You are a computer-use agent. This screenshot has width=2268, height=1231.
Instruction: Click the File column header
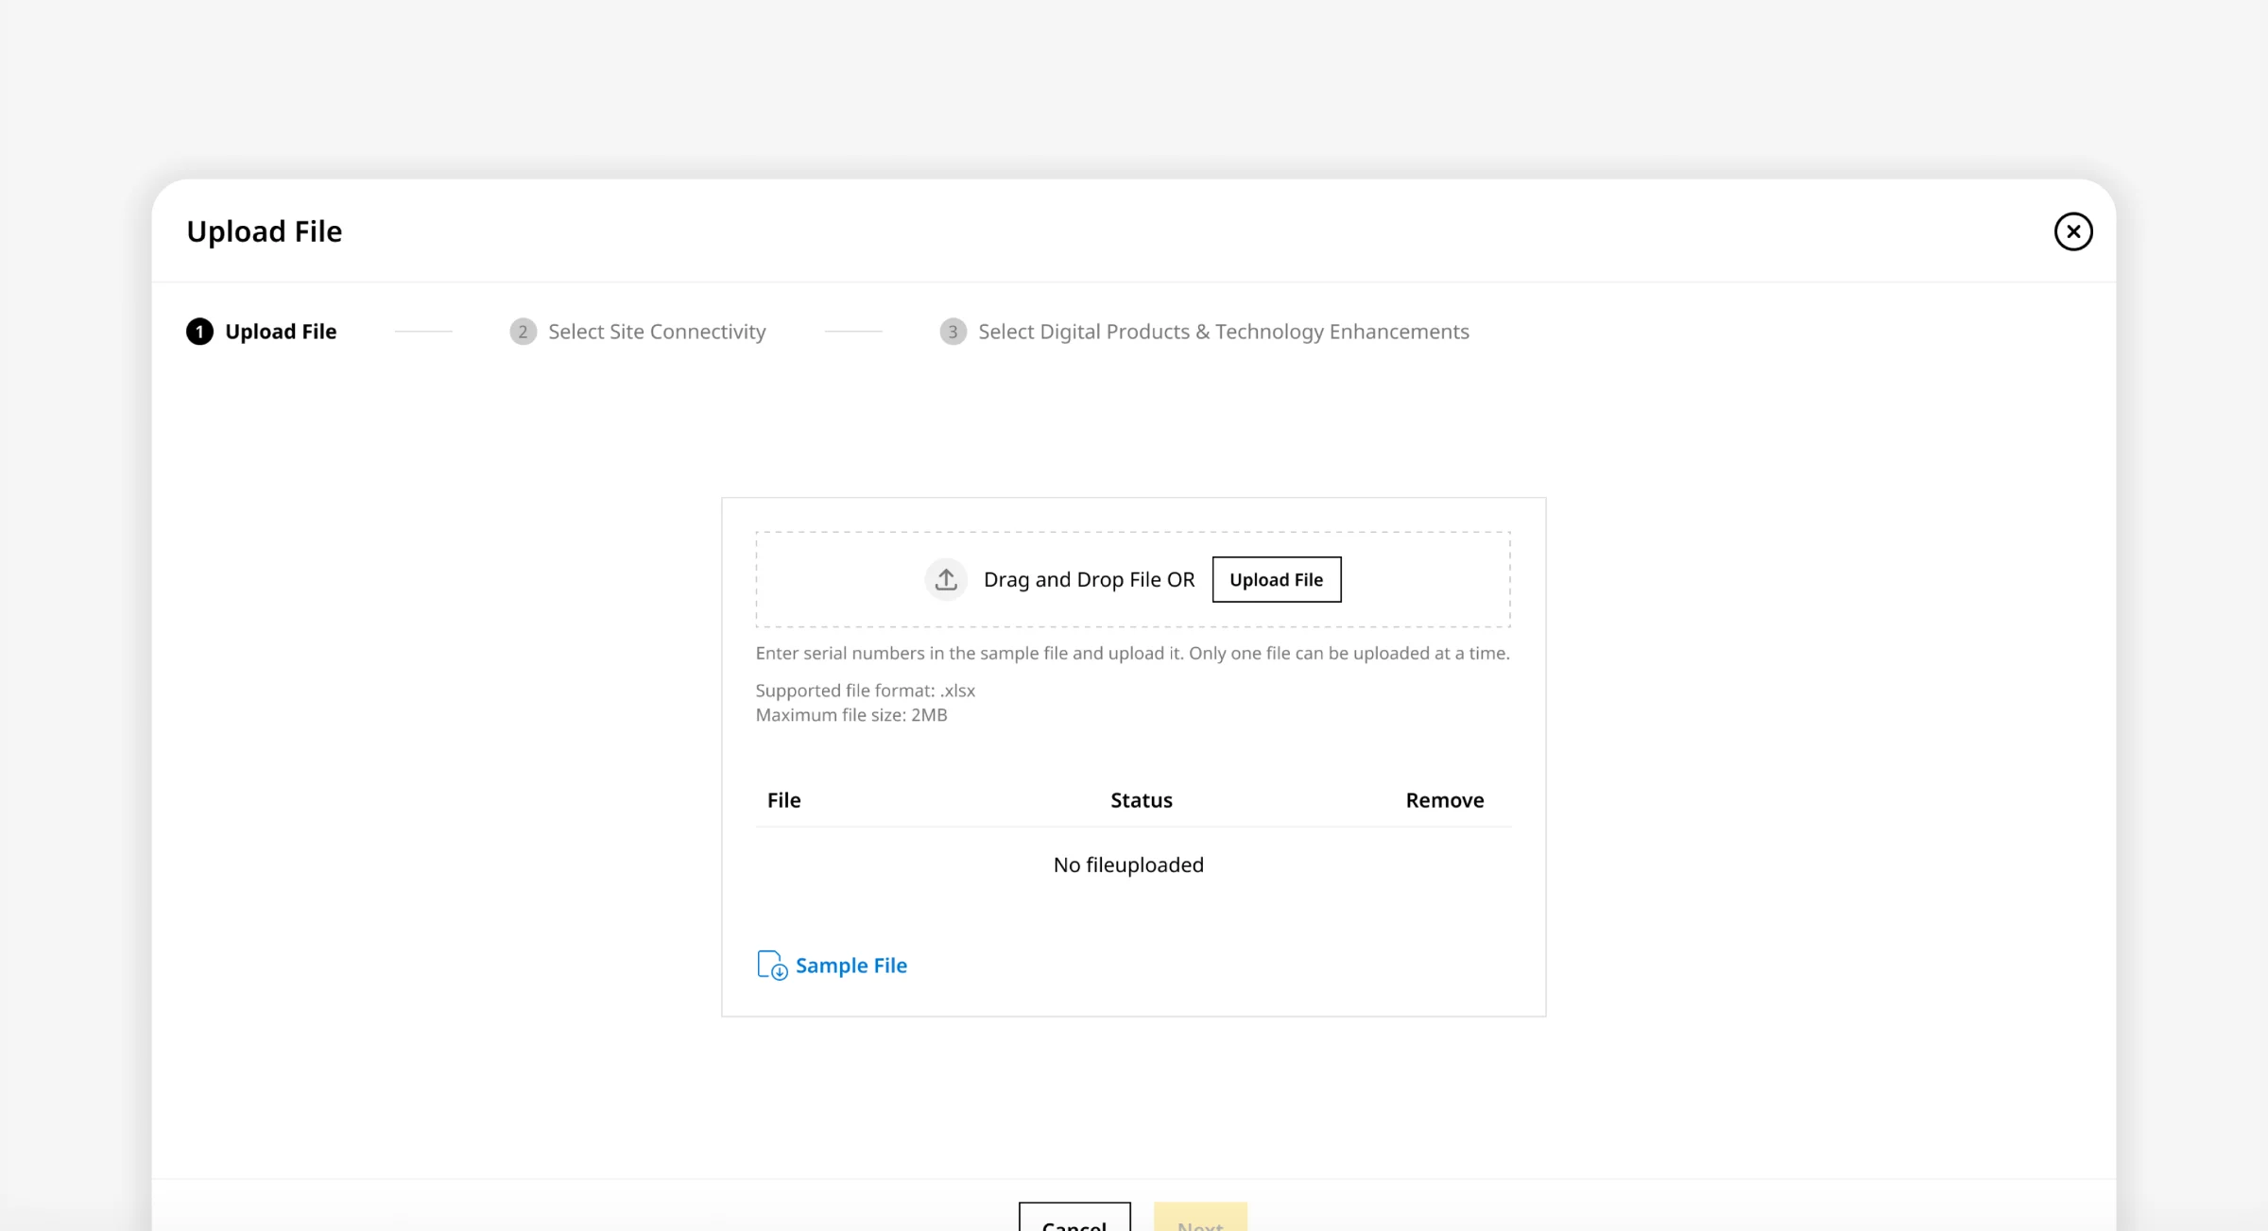[783, 800]
